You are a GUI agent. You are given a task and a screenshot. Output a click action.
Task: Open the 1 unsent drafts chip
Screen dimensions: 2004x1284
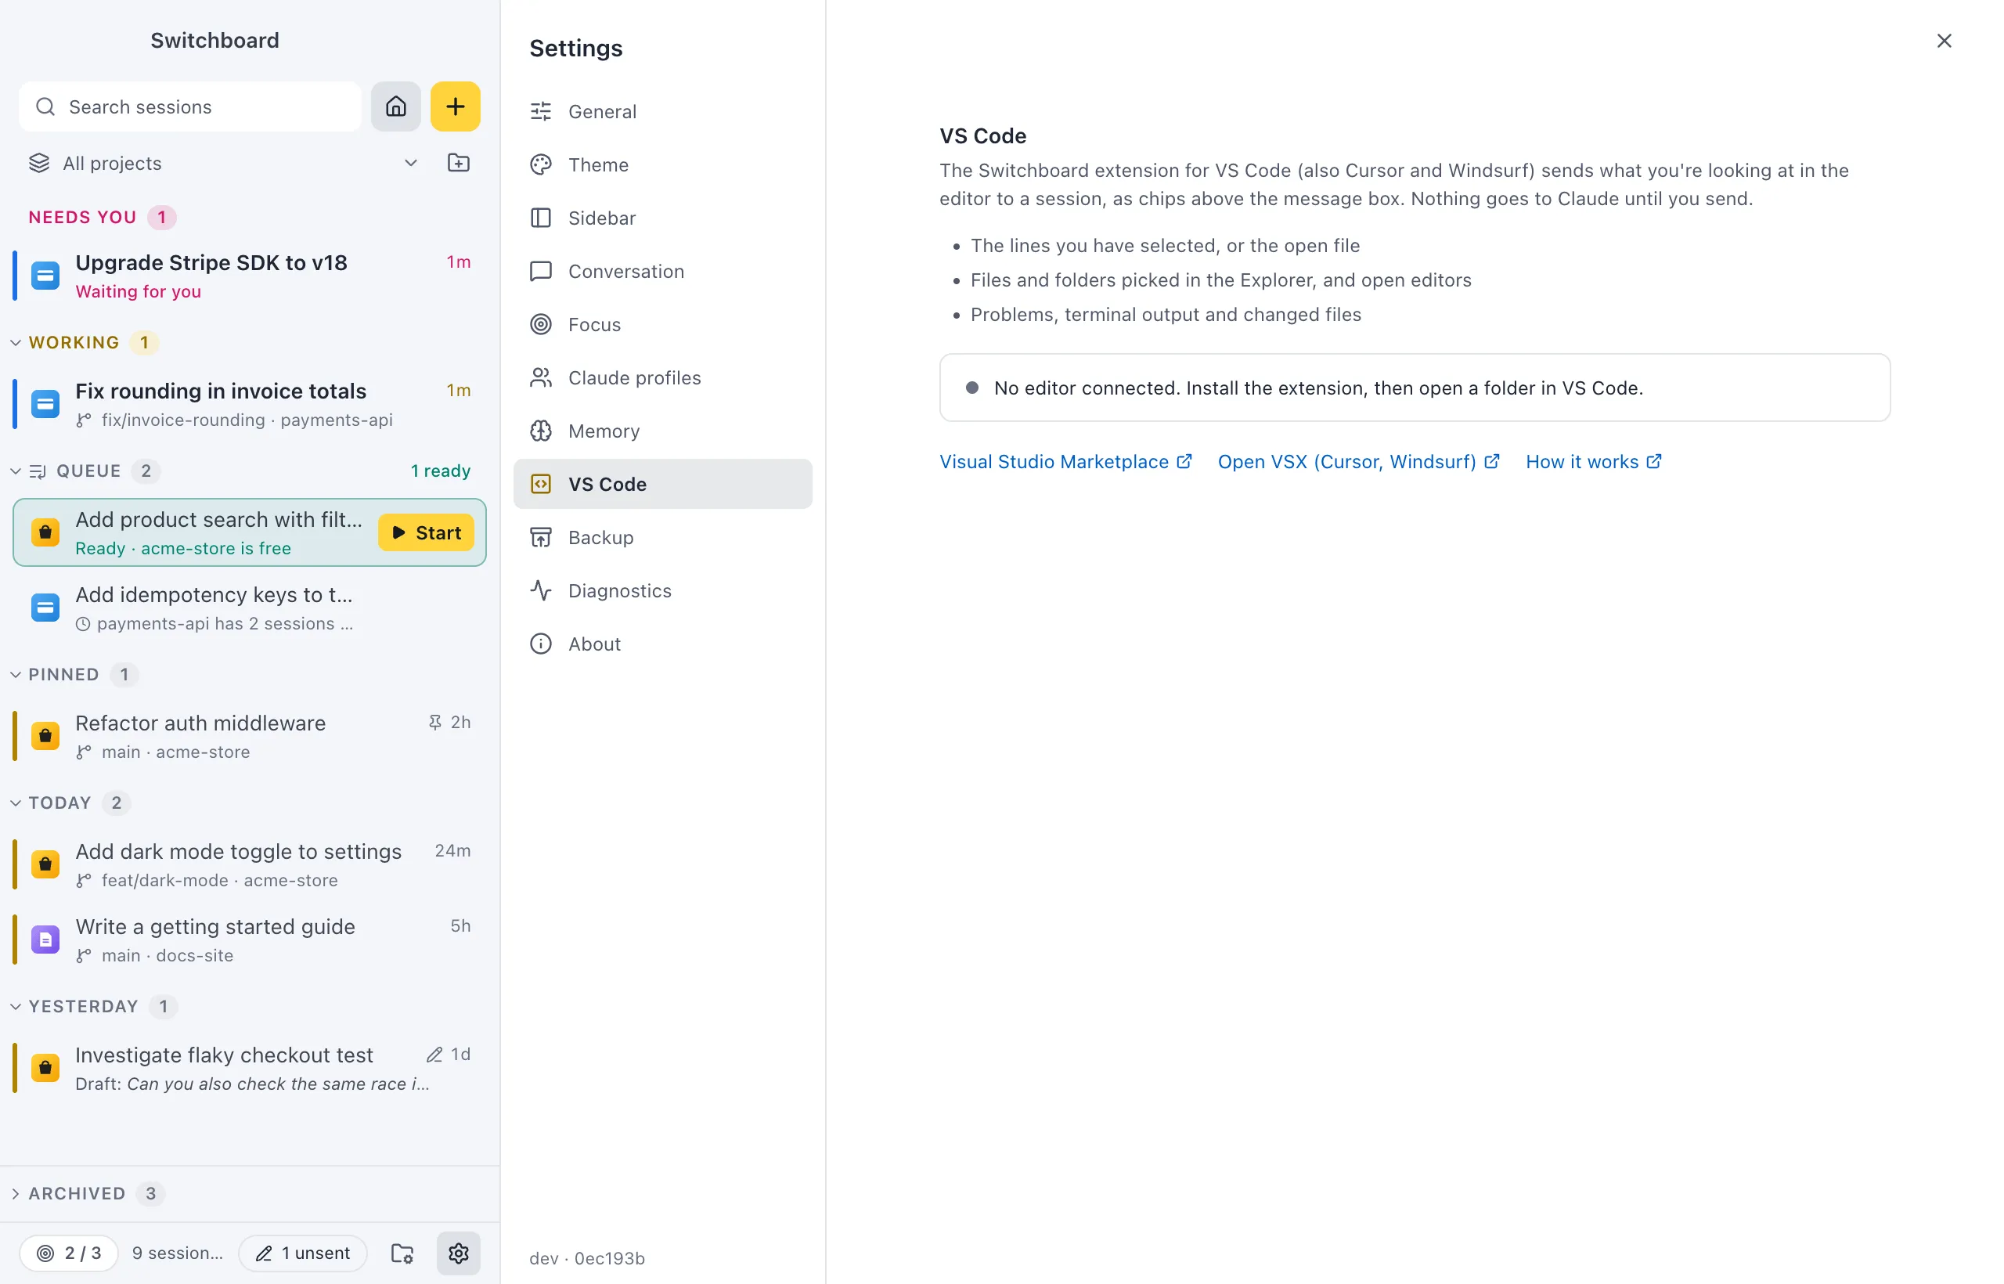coord(303,1253)
